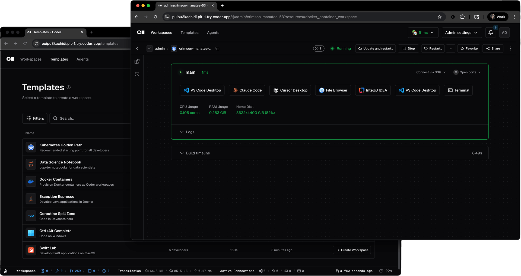Mark the workspace as Favorite
The image size is (521, 276).
tap(469, 48)
